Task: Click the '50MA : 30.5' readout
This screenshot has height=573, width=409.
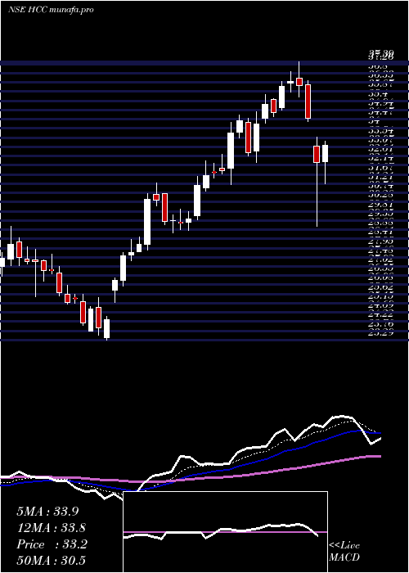Action: coord(51,560)
